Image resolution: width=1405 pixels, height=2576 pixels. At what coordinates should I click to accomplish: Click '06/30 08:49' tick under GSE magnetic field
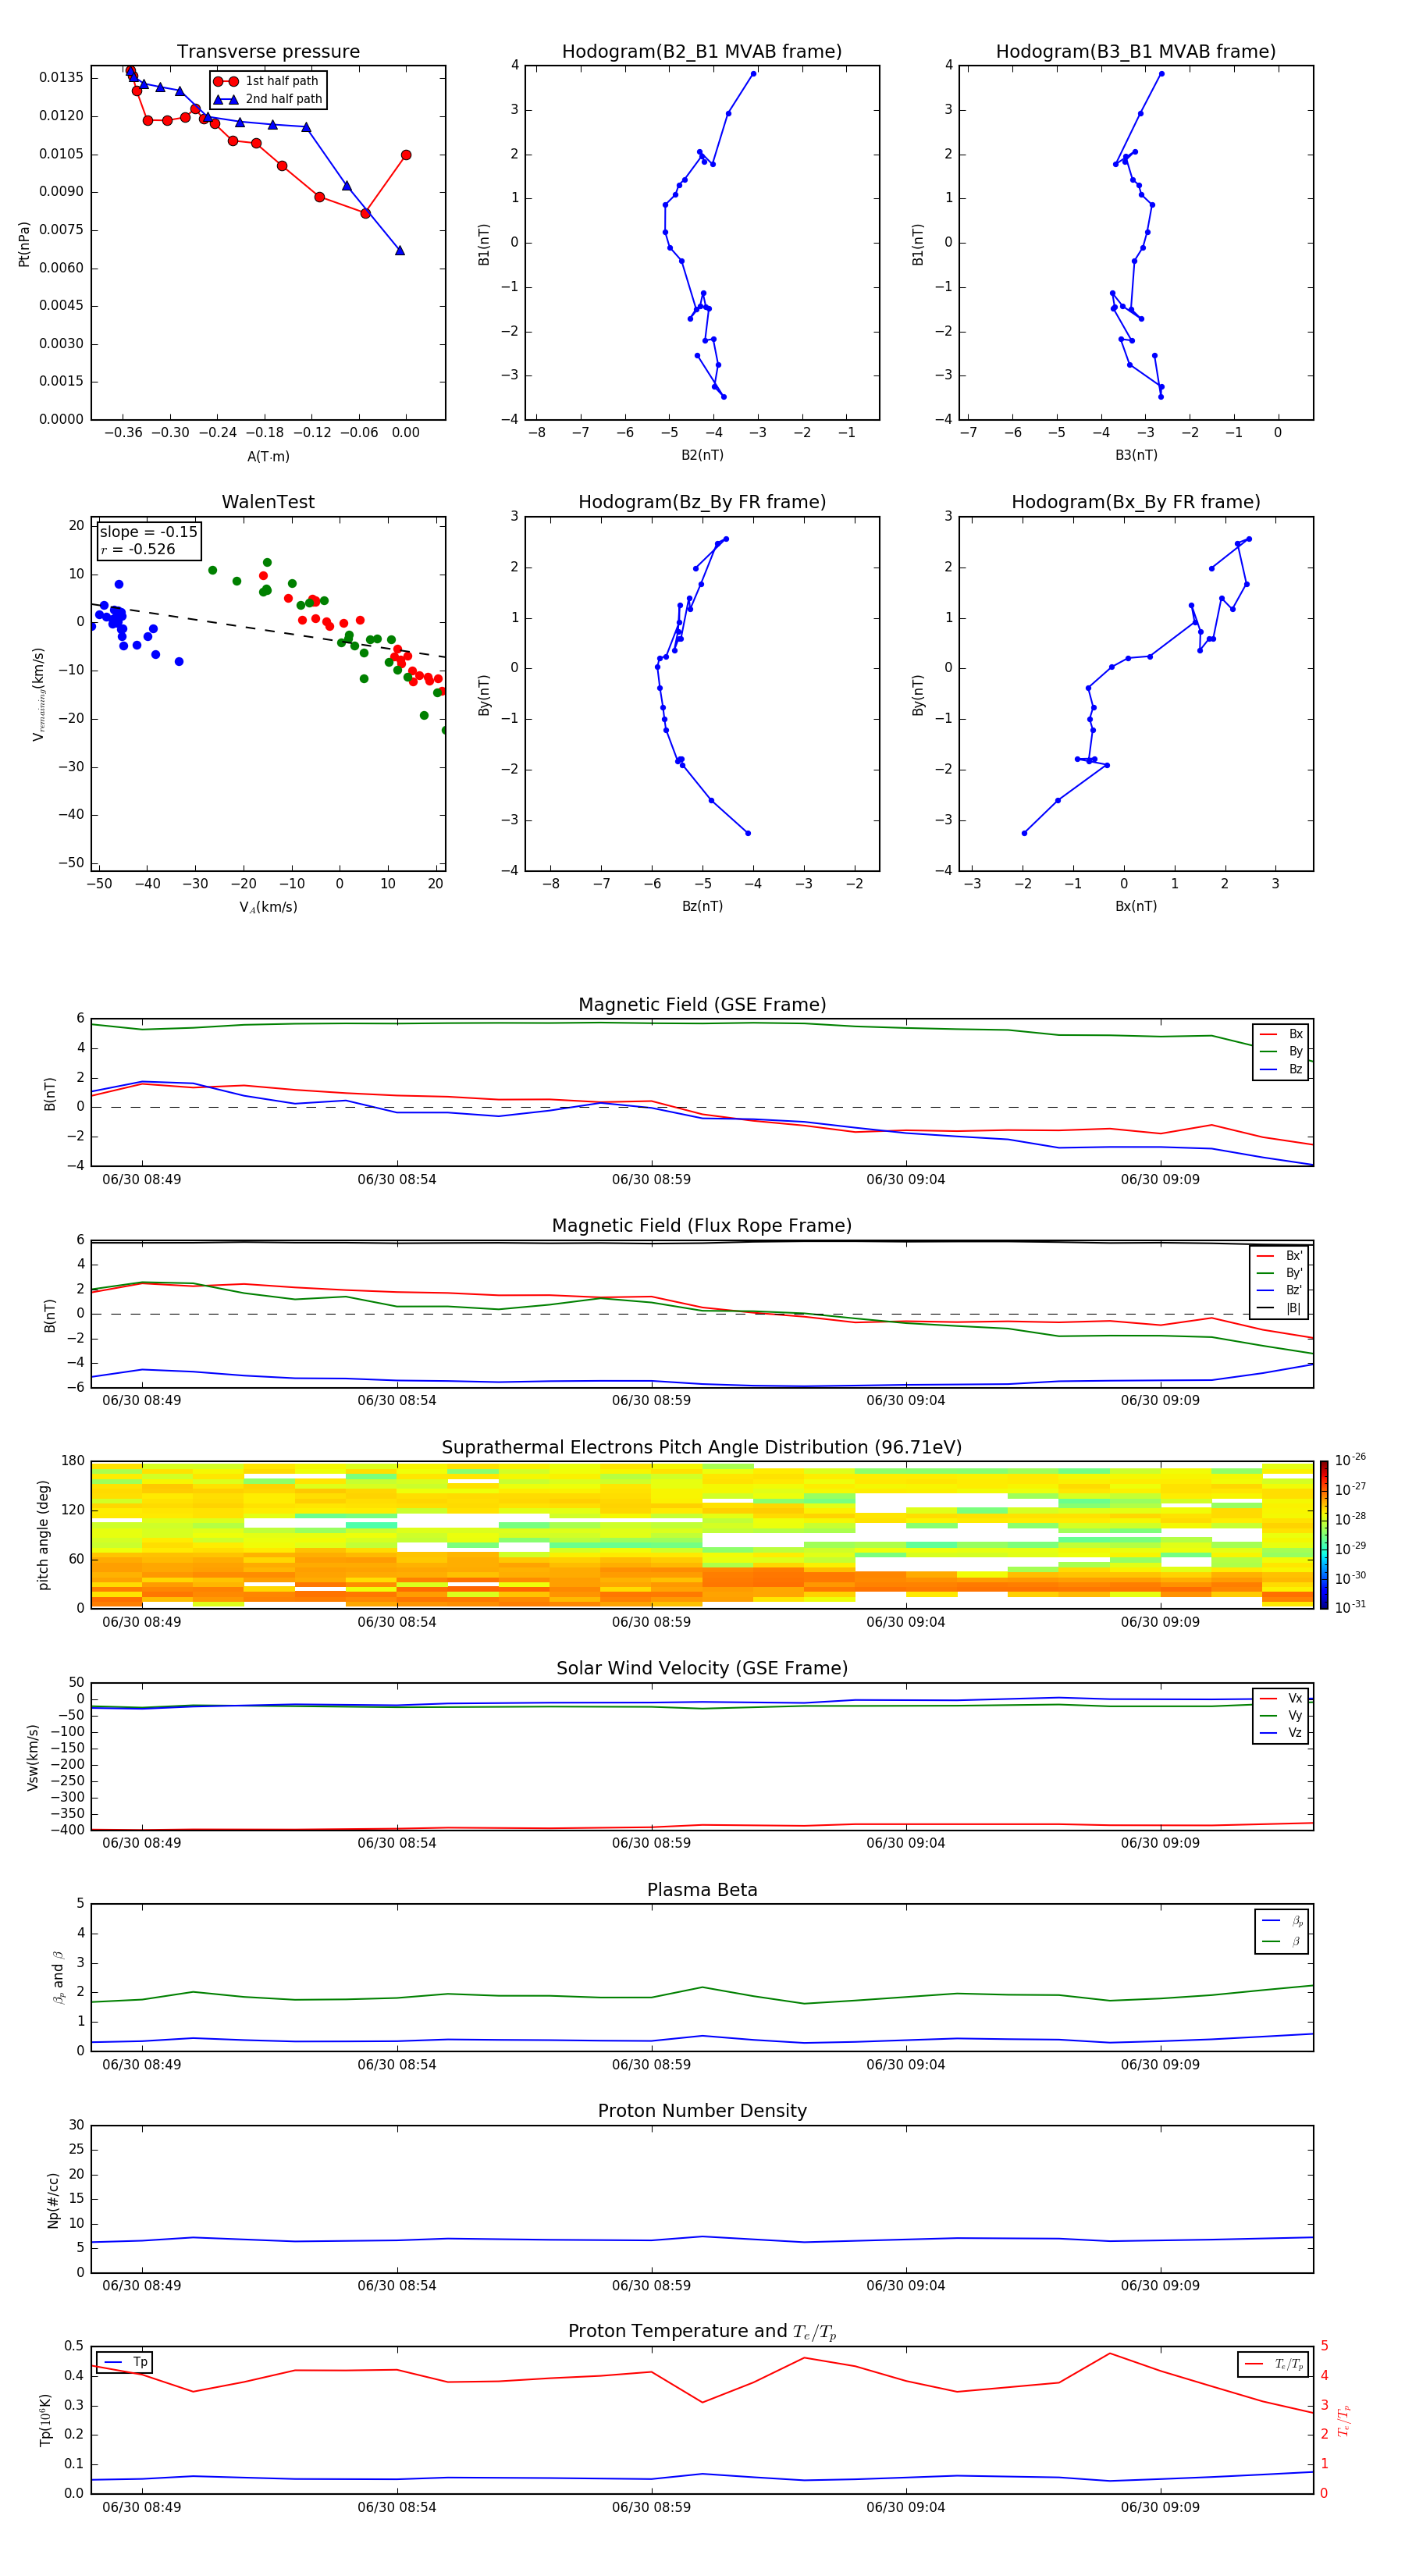(x=142, y=1180)
